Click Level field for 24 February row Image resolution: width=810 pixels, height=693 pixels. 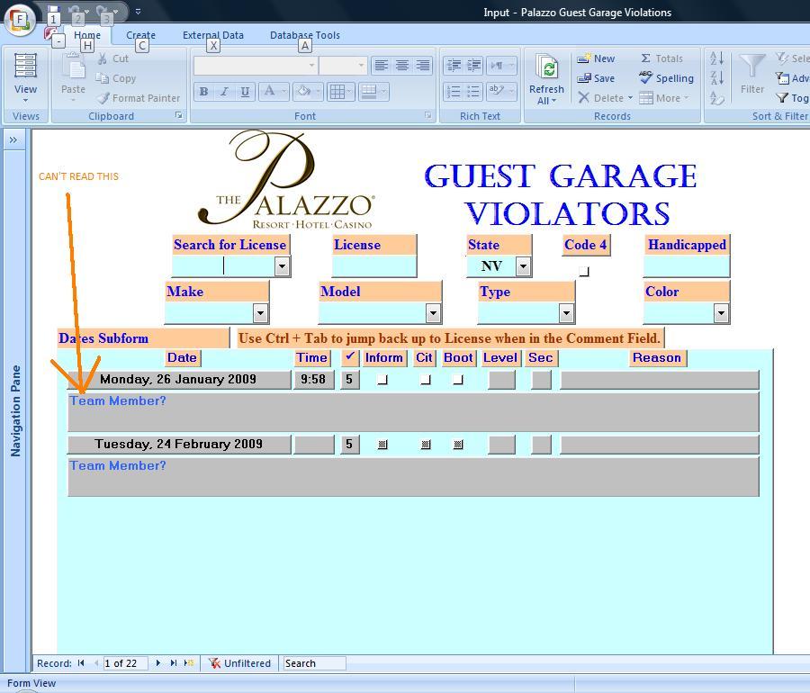[501, 445]
